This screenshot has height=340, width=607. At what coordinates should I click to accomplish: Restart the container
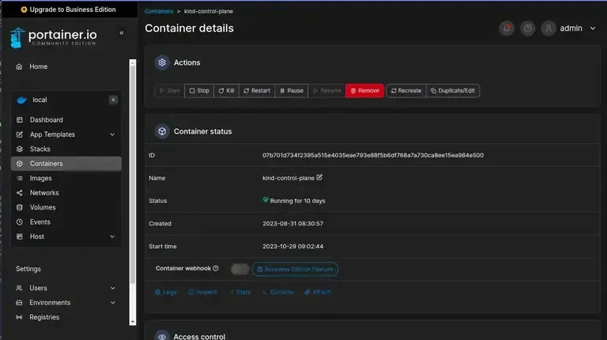click(x=257, y=91)
